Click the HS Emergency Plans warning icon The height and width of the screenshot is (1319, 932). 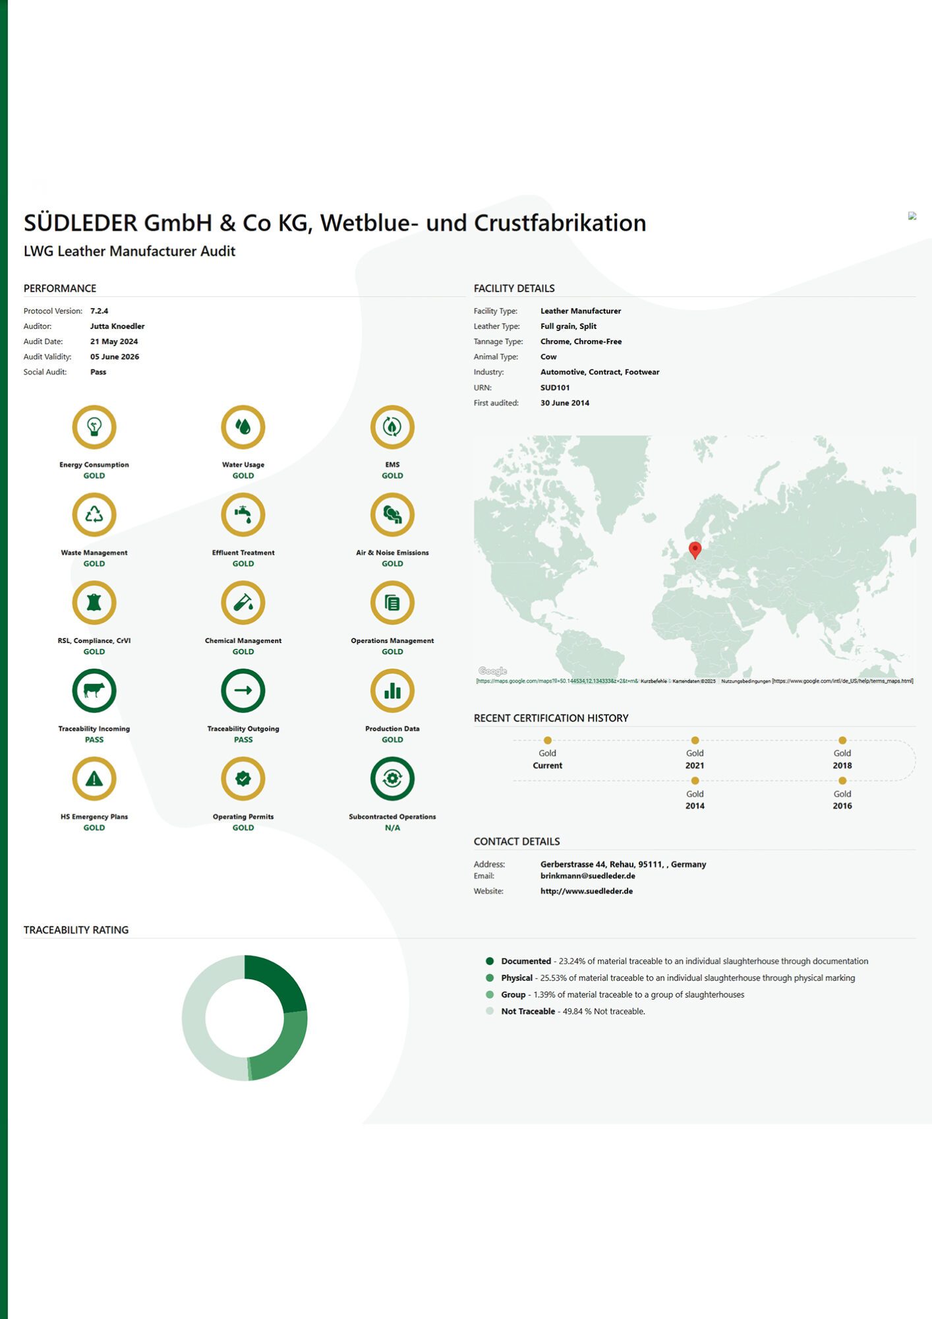point(94,779)
